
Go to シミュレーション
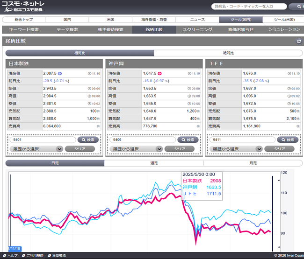(284, 29)
